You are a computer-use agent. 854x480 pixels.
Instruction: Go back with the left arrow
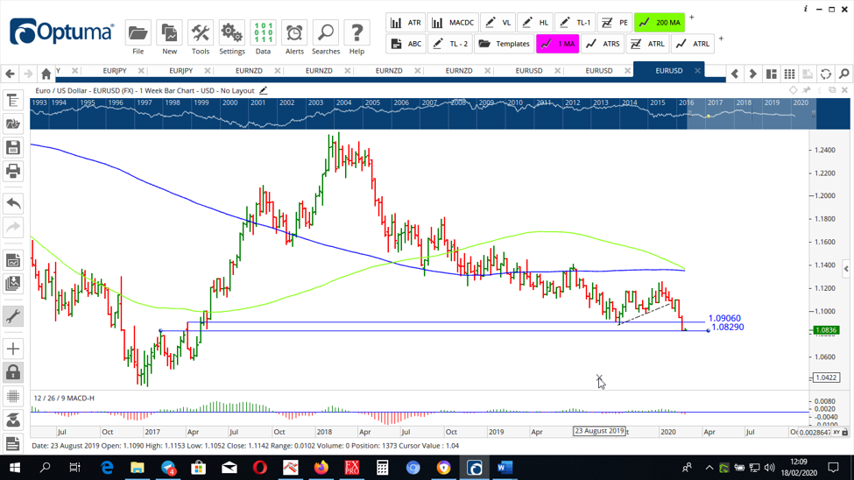tap(10, 74)
